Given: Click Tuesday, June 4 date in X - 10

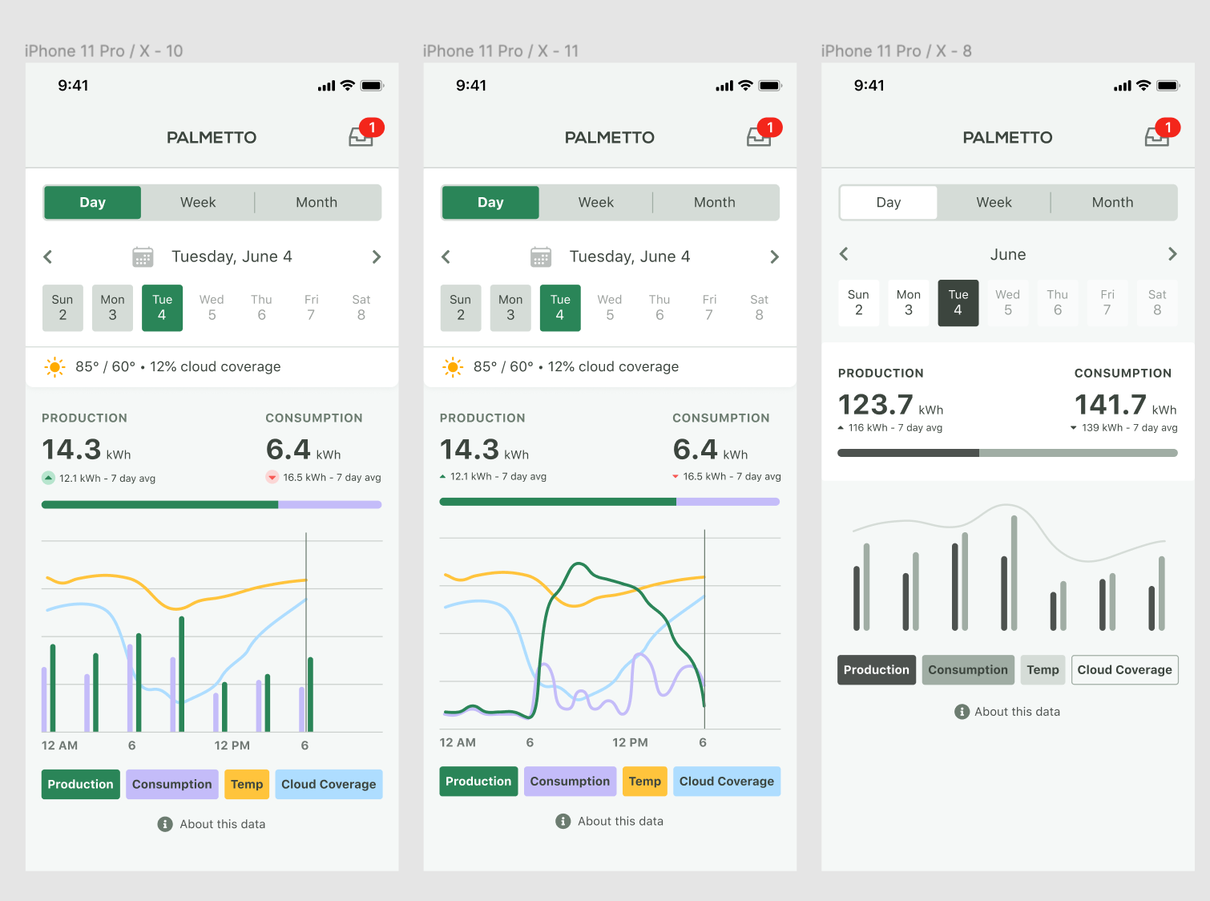Looking at the screenshot, I should [232, 257].
